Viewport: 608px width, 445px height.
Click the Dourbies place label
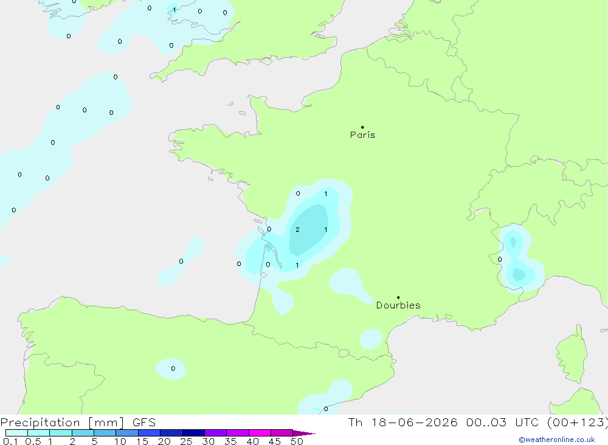[x=398, y=305]
